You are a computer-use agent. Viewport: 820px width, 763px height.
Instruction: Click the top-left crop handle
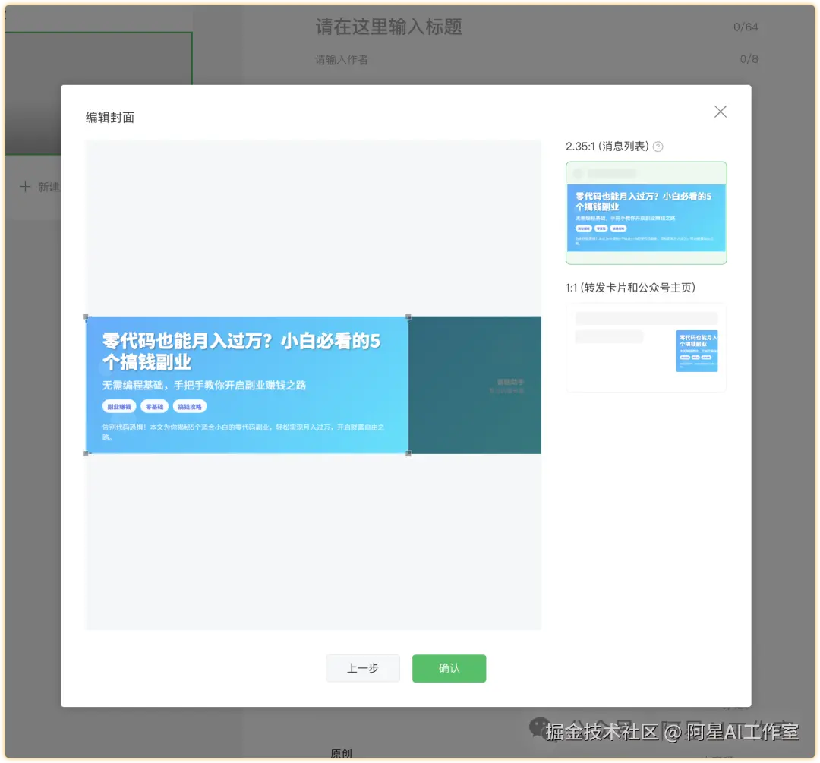(86, 317)
